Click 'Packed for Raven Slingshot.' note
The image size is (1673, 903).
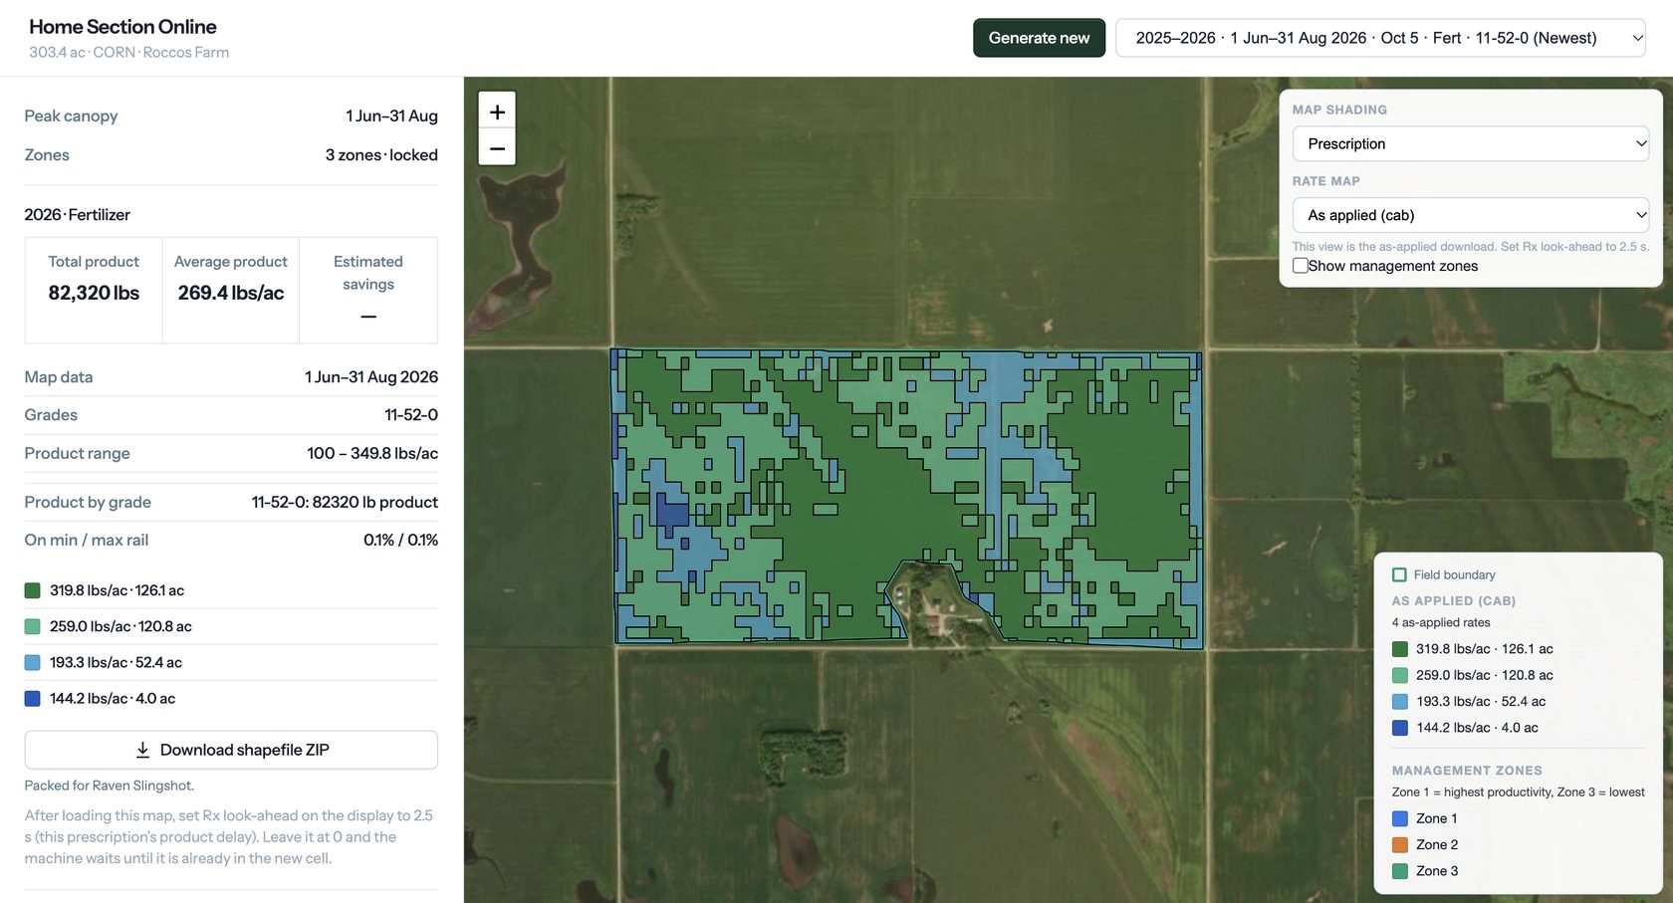point(109,786)
